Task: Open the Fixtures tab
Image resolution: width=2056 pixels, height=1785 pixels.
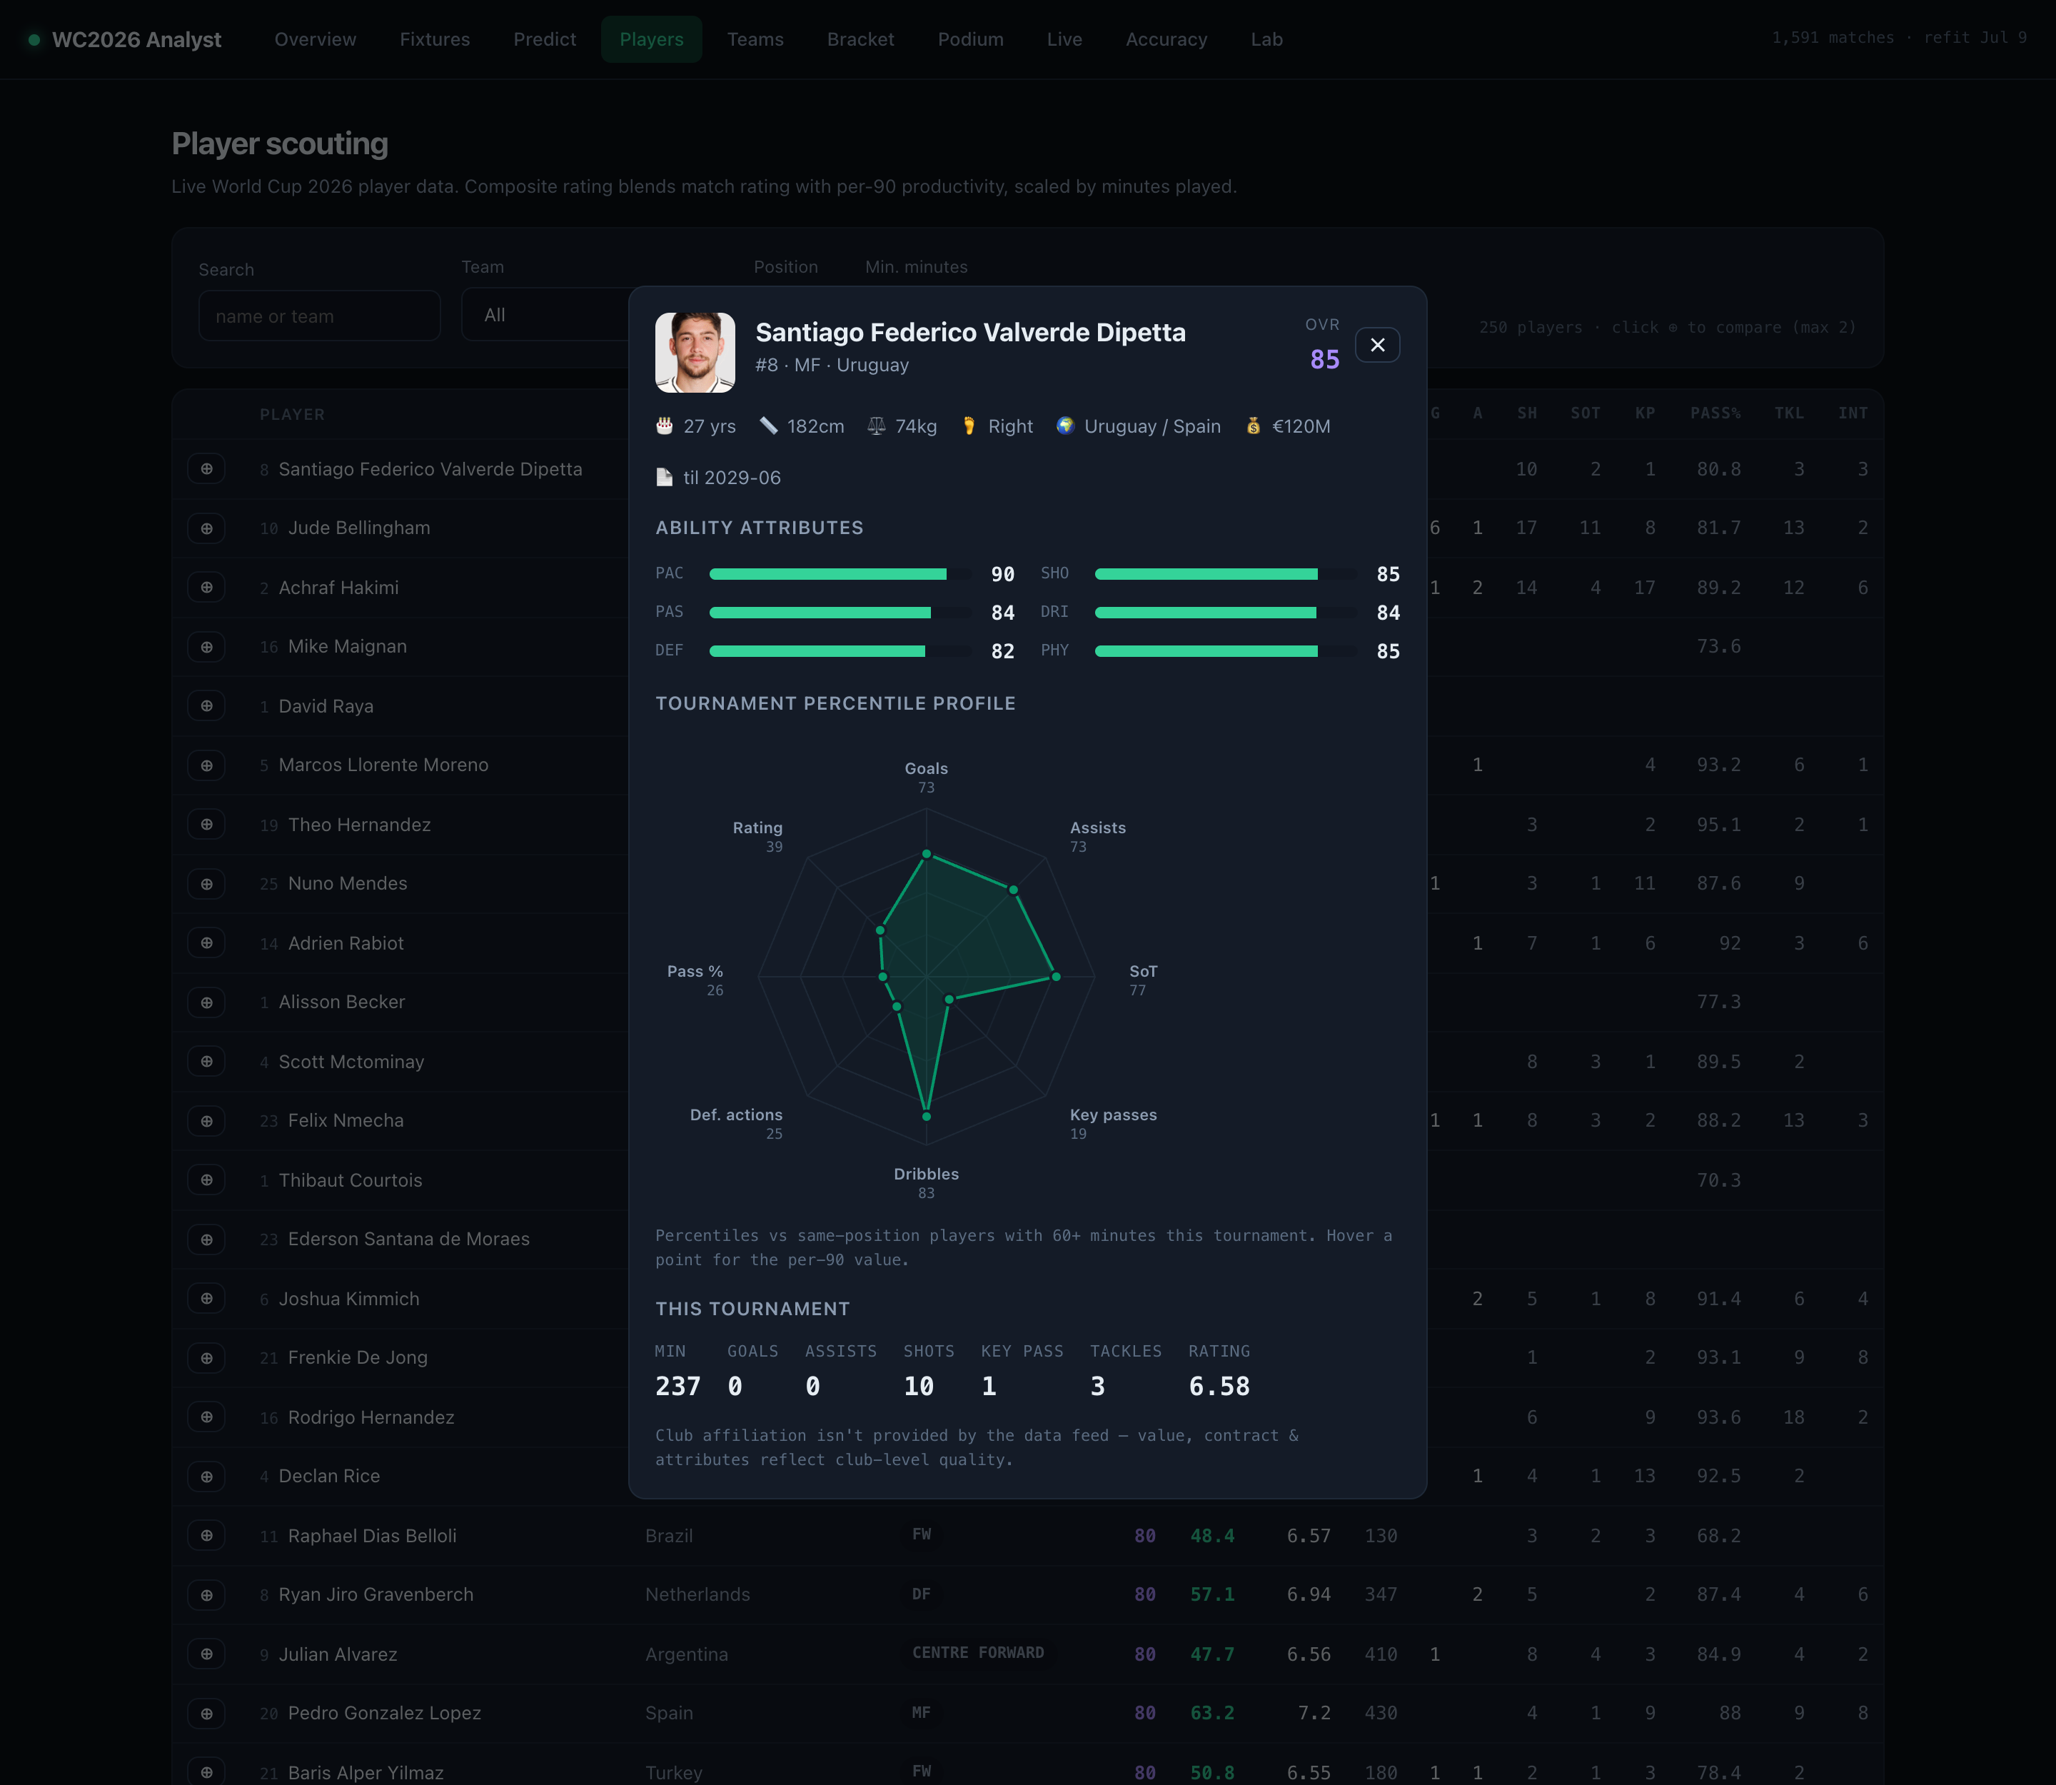Action: [434, 39]
